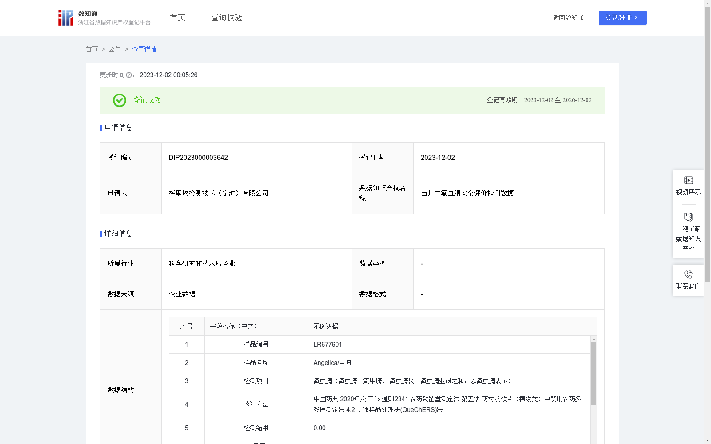Select the 当归中氟虫腈安全评价检测数据 title text

point(467,194)
